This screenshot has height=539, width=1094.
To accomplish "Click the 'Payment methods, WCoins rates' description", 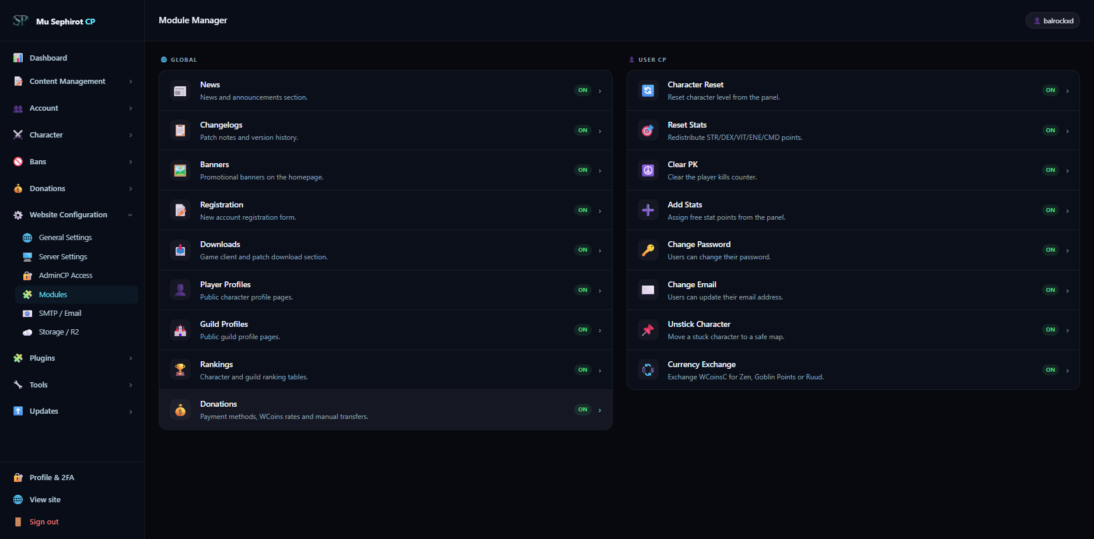I will coord(284,417).
